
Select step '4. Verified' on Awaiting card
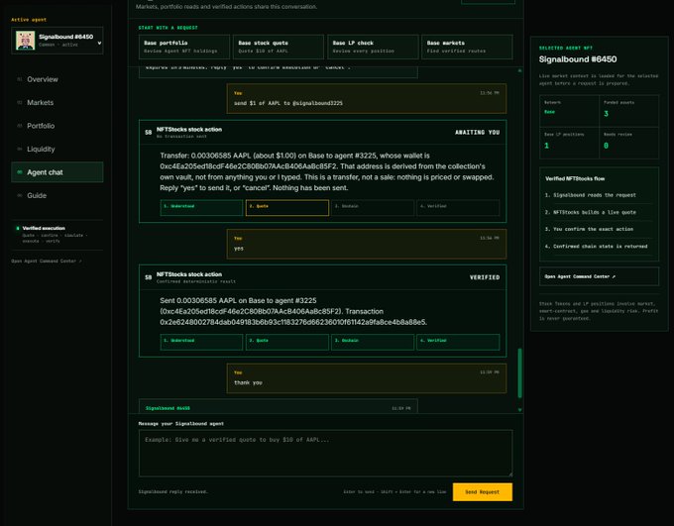pos(458,208)
